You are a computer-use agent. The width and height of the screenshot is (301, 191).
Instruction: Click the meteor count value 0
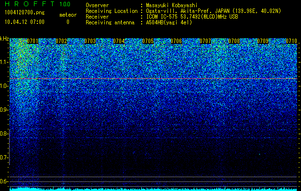pos(68,22)
